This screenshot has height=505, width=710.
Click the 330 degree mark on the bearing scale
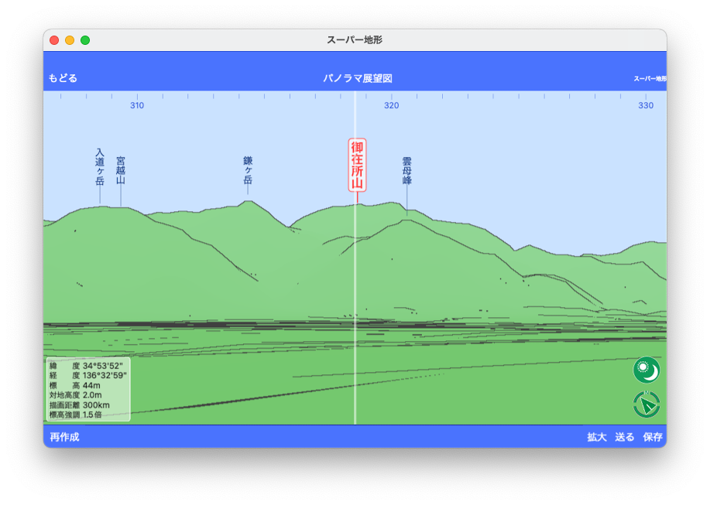(646, 105)
